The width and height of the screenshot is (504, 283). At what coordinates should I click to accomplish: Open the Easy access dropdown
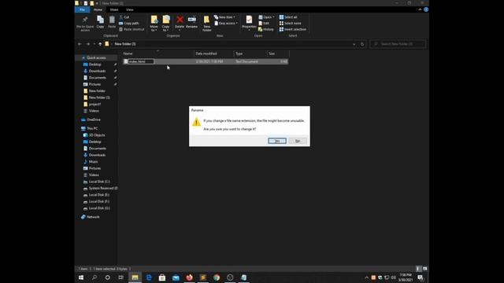226,23
